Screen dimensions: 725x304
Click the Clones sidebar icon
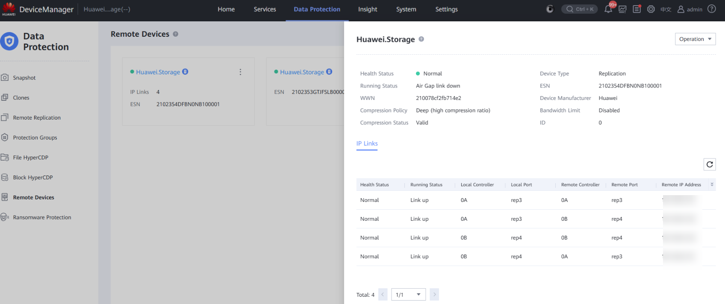pyautogui.click(x=5, y=97)
